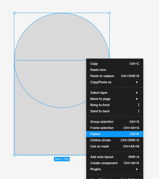Click Group selection in the menu
This screenshot has width=159, height=179.
point(115,122)
